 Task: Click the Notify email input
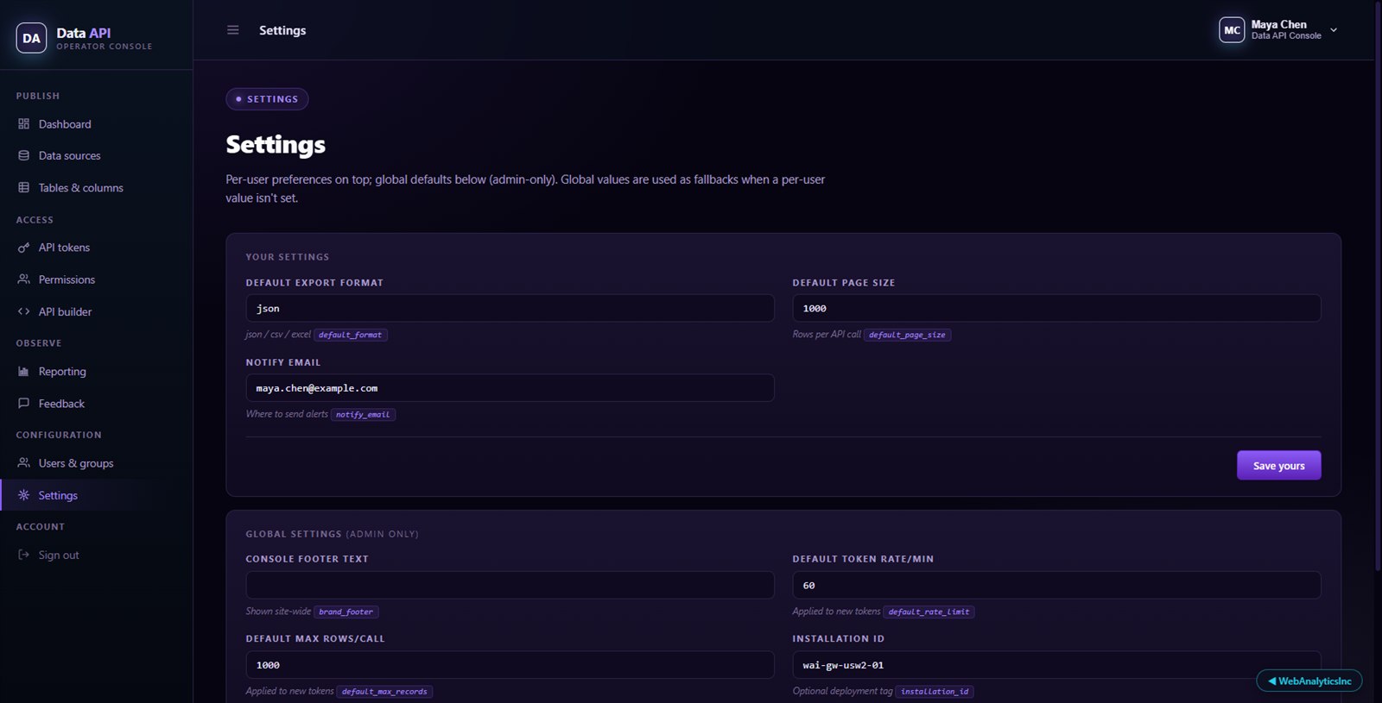[510, 388]
